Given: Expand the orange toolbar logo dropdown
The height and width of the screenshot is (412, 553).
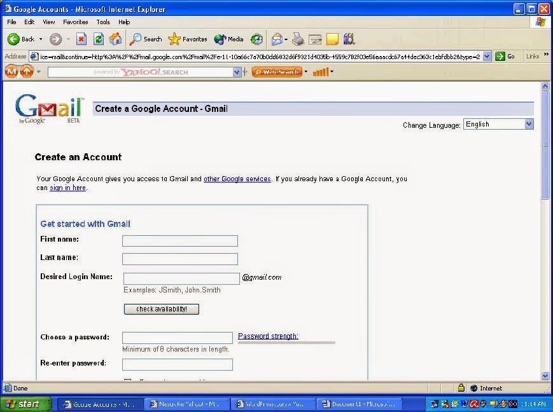Looking at the screenshot, I should [x=38, y=72].
